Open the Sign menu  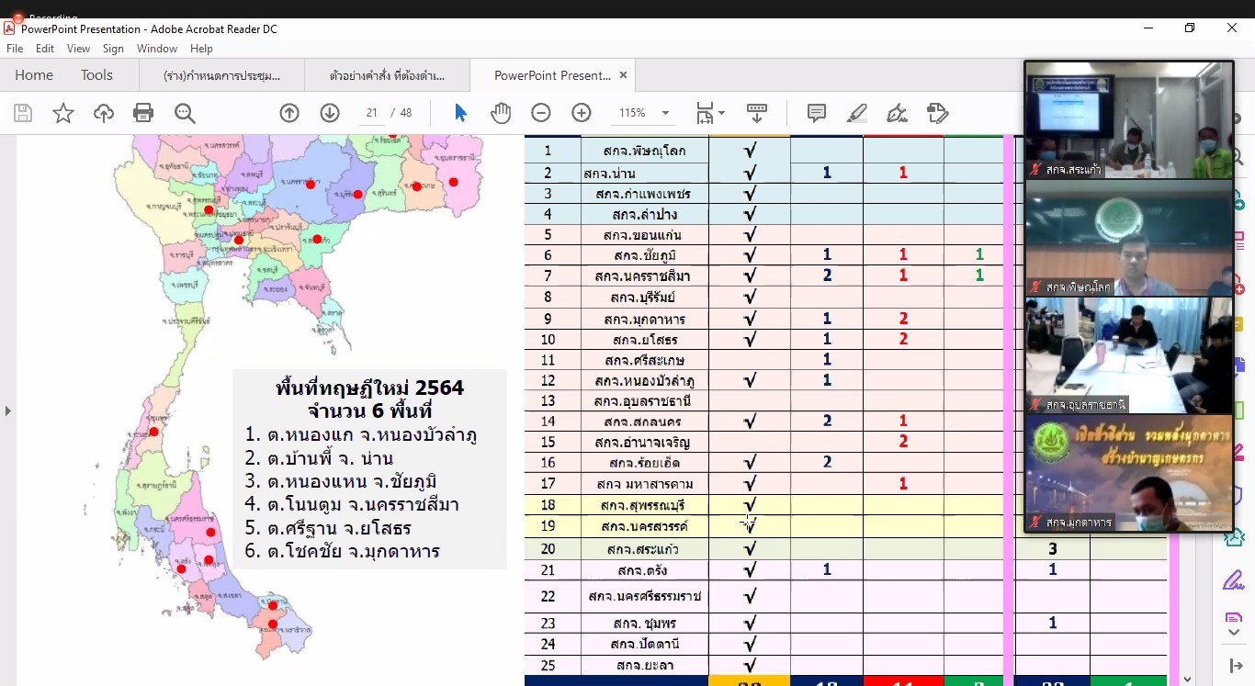[x=113, y=49]
